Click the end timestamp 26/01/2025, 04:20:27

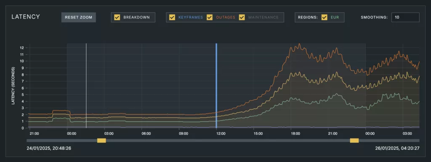click(397, 148)
